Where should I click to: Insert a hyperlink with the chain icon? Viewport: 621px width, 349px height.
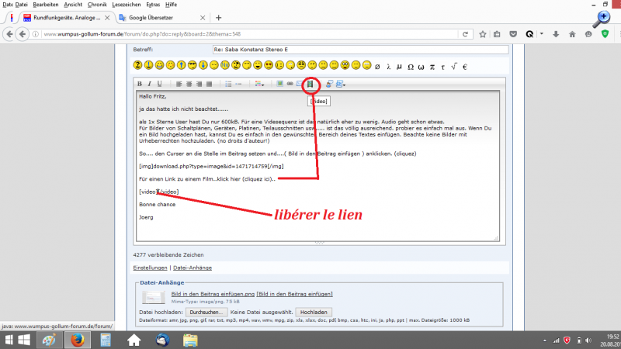tap(290, 83)
